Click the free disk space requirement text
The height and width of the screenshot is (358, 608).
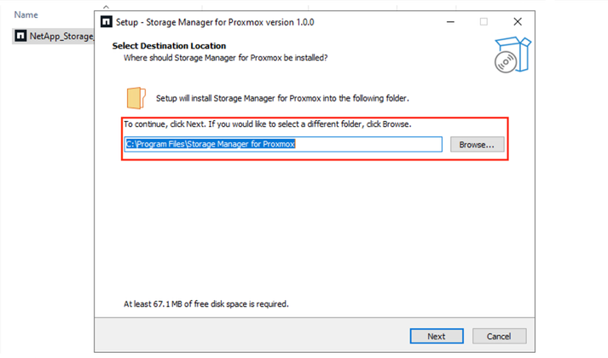pos(206,303)
